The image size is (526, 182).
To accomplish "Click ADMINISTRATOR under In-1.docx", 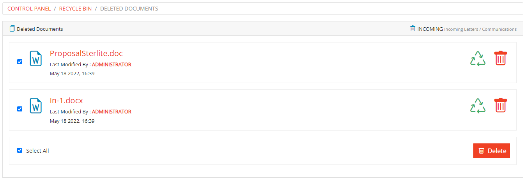I will pyautogui.click(x=112, y=112).
